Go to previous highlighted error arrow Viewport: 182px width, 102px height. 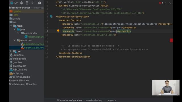pyautogui.click(x=166, y=3)
